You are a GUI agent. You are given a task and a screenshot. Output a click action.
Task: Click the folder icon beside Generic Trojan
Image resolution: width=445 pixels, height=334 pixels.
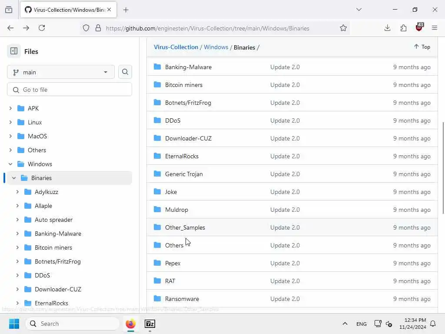[157, 174]
